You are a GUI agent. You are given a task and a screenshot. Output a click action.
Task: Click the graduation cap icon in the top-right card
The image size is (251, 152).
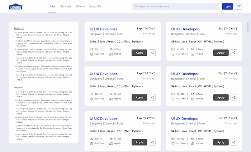pyautogui.click(x=193, y=49)
